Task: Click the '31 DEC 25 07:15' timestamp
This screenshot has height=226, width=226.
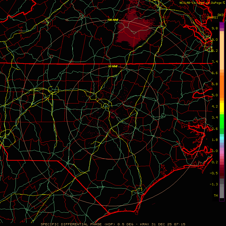Action: (x=168, y=224)
